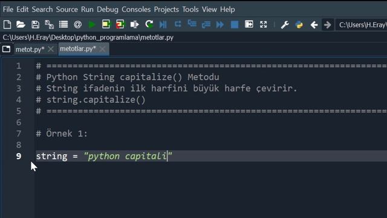The height and width of the screenshot is (218, 387).
Task: Open the Search menu
Action: (x=42, y=10)
